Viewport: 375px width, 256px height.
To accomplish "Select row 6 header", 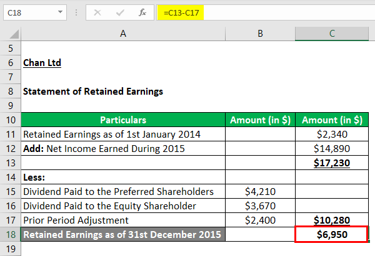I will point(10,63).
